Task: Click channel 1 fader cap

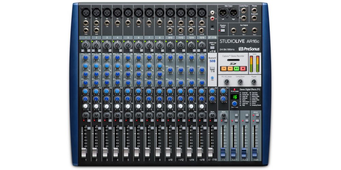Action: pos(84,152)
